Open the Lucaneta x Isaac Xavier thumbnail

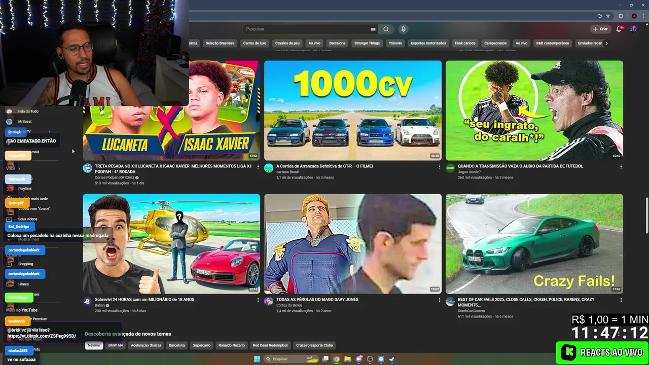point(171,111)
